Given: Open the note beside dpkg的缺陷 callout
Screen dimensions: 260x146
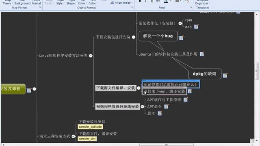Looking at the screenshot, I should click(225, 75).
